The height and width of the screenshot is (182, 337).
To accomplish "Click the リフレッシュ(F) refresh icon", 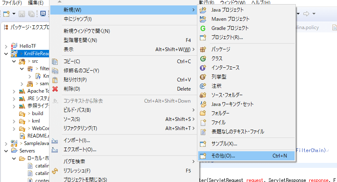I will [55, 171].
